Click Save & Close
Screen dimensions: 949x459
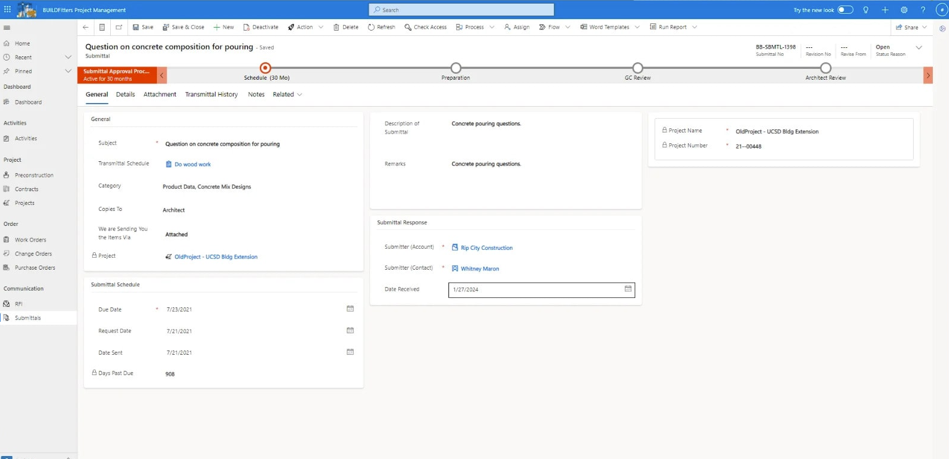tap(183, 27)
